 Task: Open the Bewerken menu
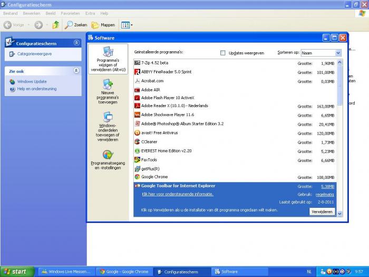pos(32,13)
